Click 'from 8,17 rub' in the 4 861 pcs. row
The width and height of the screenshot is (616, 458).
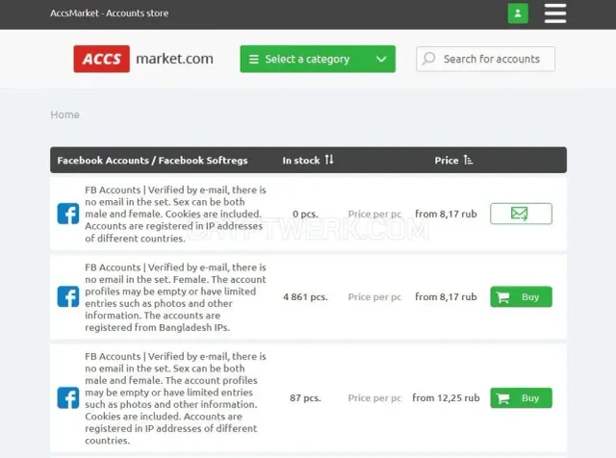pyautogui.click(x=446, y=297)
